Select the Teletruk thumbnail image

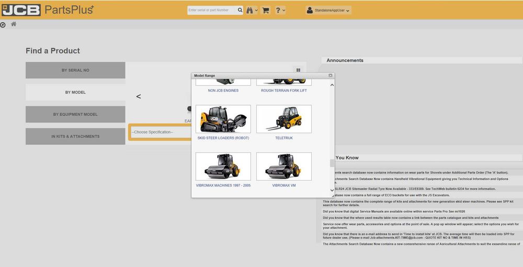[x=284, y=119]
